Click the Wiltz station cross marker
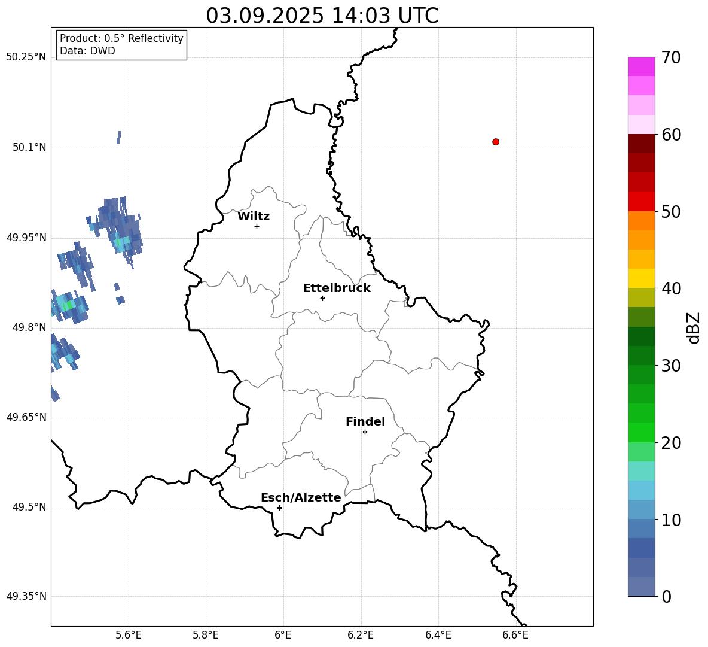Screen dimensions: 708x647 click(x=257, y=226)
